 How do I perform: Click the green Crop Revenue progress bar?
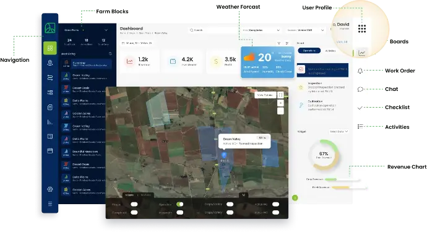click(x=342, y=179)
